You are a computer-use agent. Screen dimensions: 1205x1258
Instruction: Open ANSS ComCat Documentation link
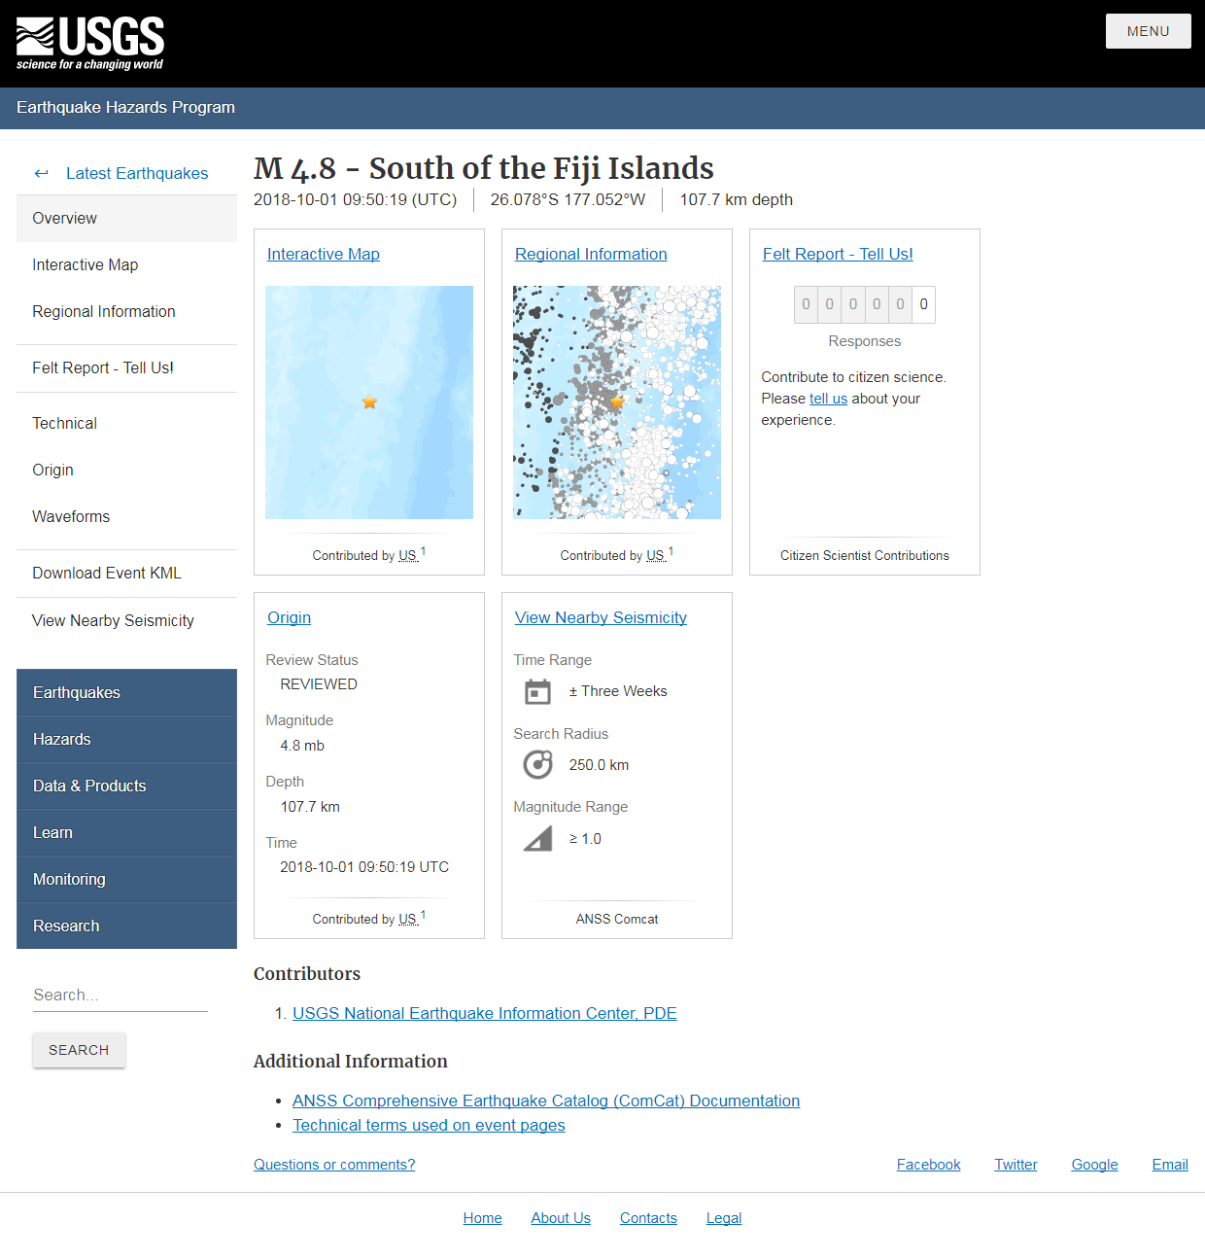[546, 1101]
